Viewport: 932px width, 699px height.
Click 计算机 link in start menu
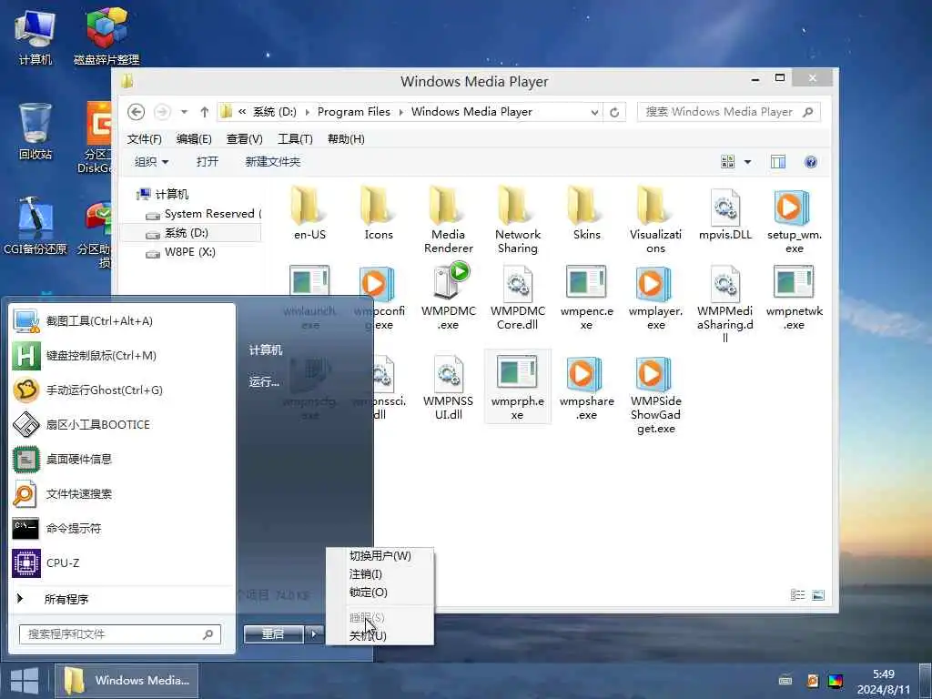(265, 350)
